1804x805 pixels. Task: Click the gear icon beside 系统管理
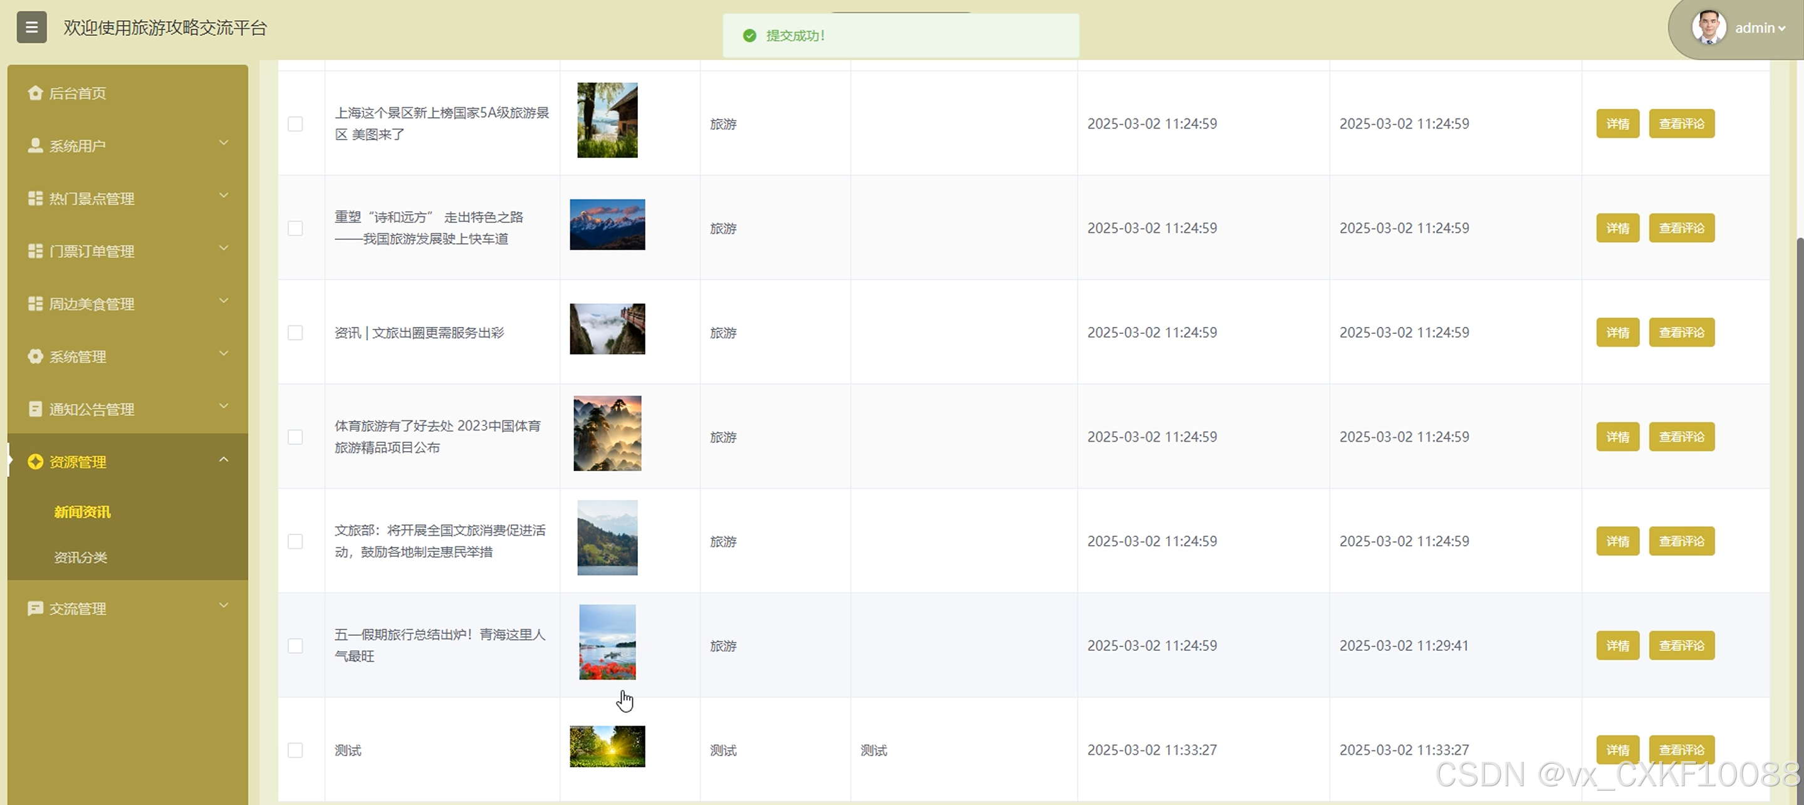[x=35, y=356]
